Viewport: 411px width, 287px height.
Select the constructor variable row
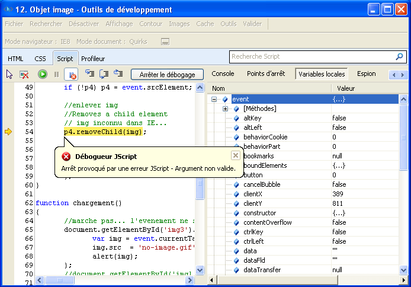coord(304,213)
